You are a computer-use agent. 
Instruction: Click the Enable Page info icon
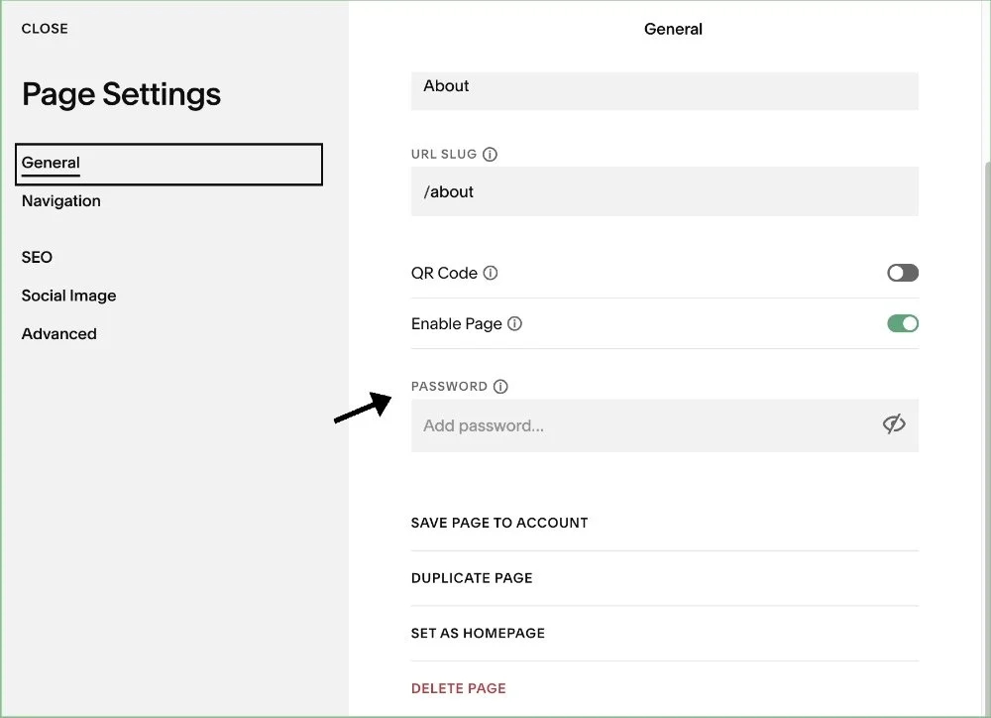pos(515,324)
